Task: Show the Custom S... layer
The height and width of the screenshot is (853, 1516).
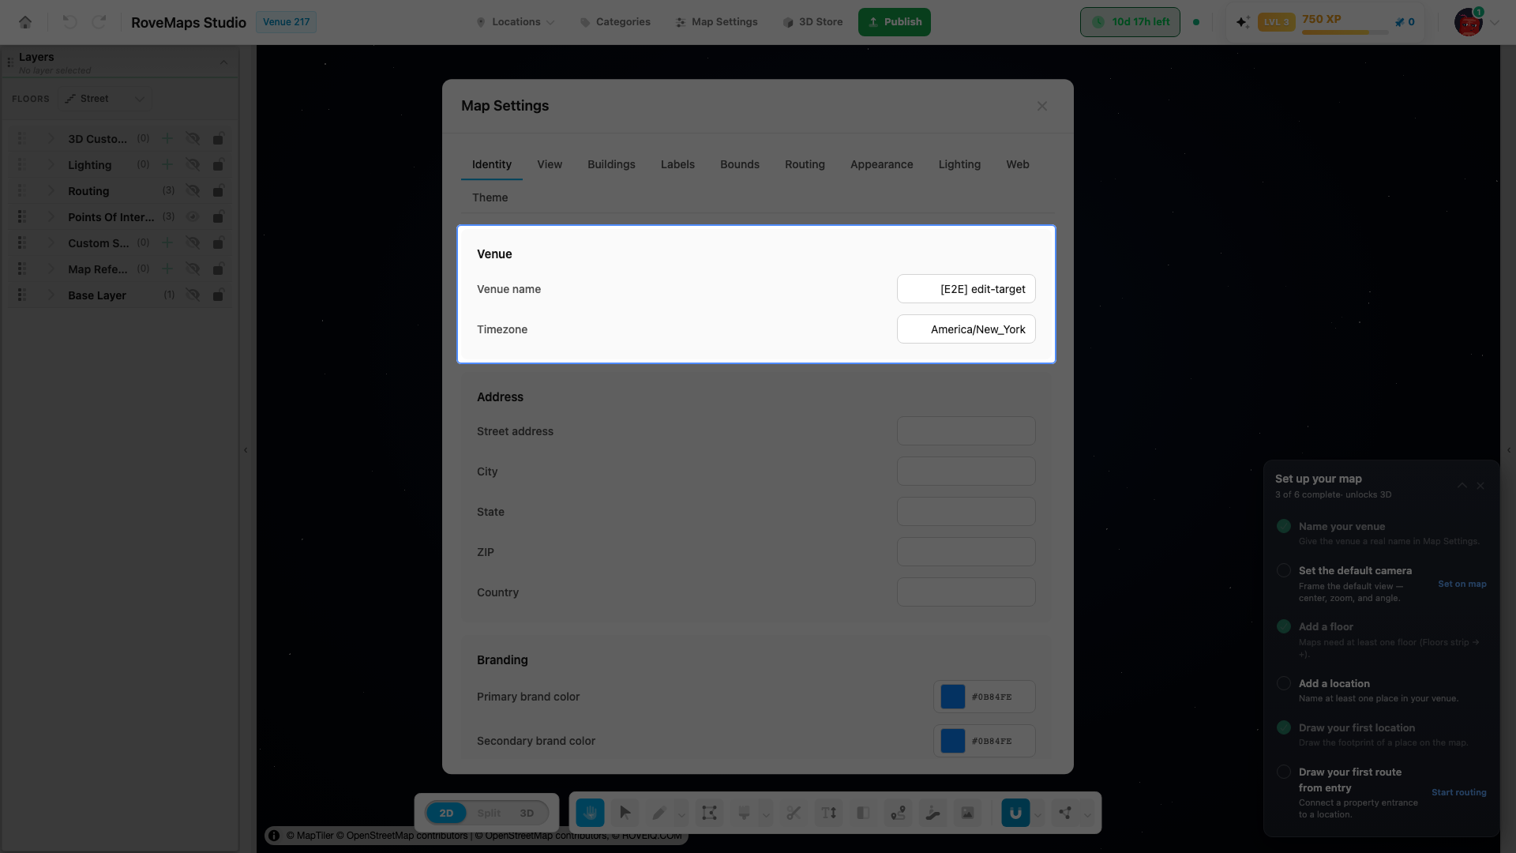Action: (193, 242)
